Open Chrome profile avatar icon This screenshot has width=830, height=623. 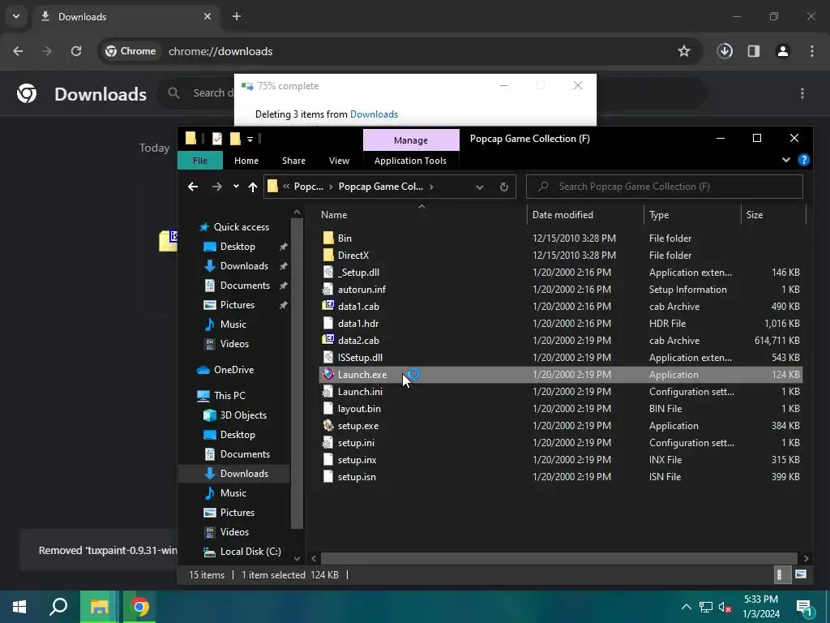[783, 51]
